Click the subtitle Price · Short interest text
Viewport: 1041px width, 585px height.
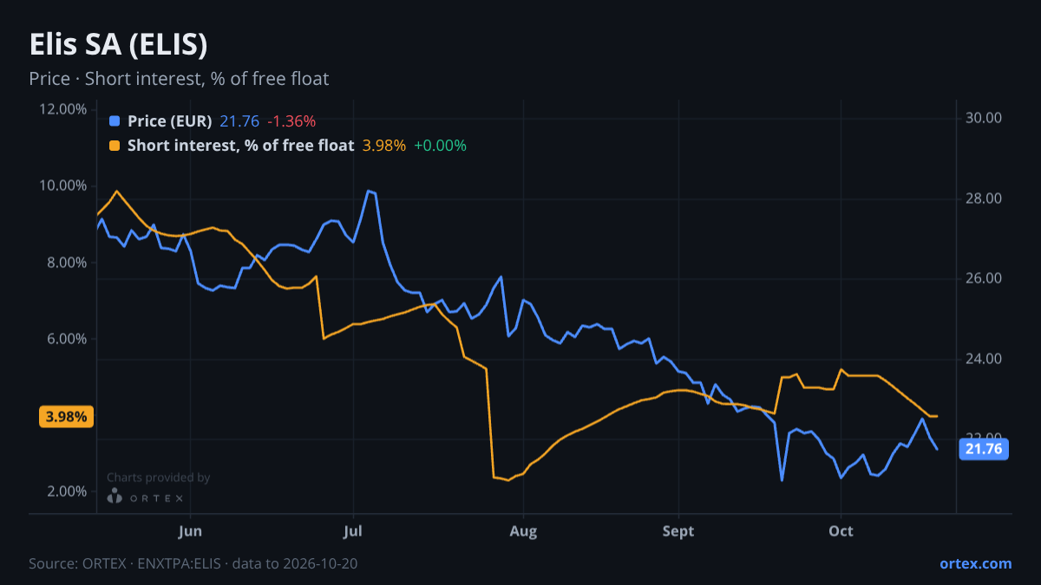(179, 79)
